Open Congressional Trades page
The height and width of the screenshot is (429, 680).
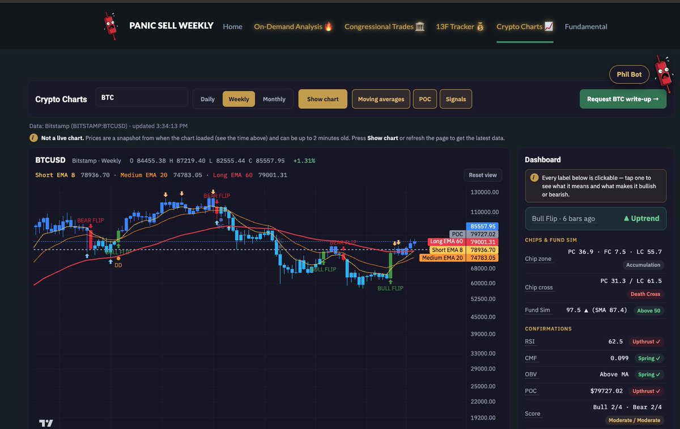pos(384,26)
